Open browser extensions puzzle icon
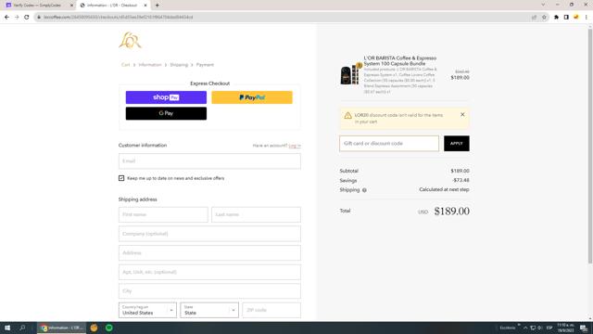 coord(556,17)
